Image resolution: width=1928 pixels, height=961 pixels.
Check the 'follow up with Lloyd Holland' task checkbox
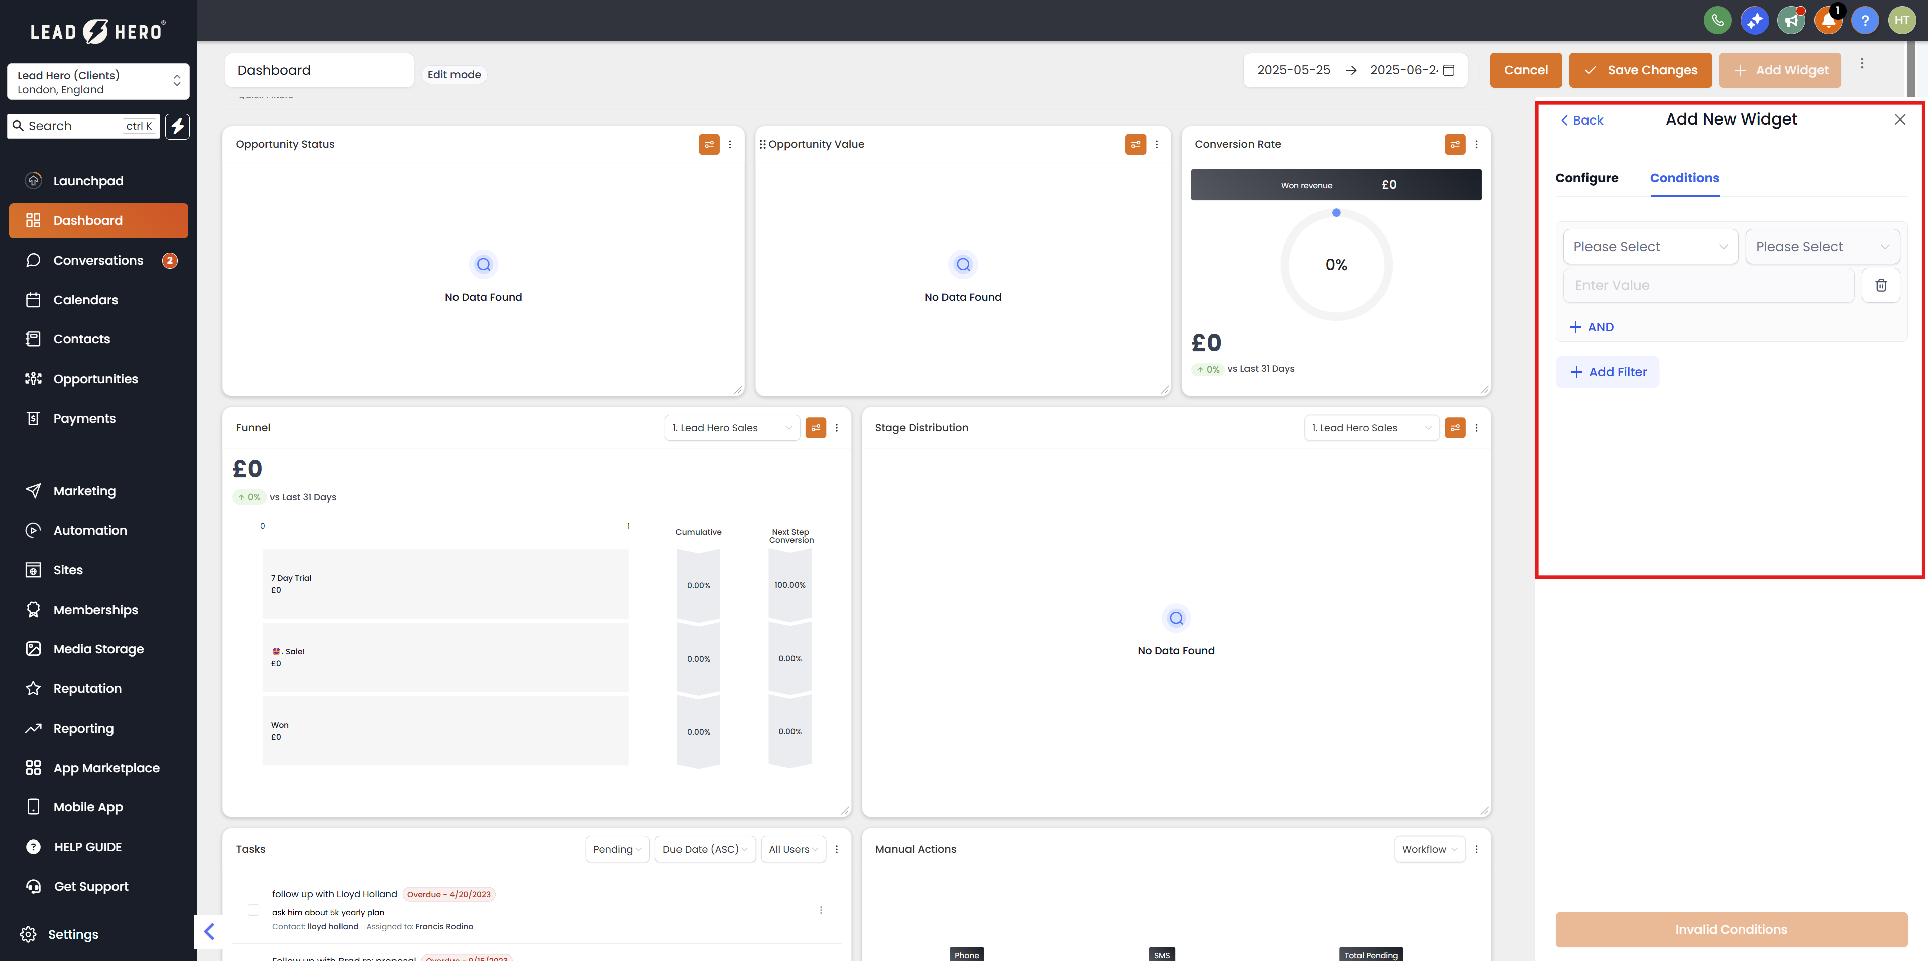[x=253, y=910]
